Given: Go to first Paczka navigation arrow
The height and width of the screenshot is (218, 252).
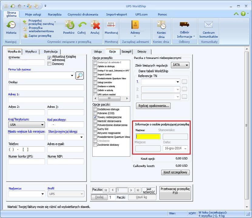Looking at the screenshot, I should point(106,190).
